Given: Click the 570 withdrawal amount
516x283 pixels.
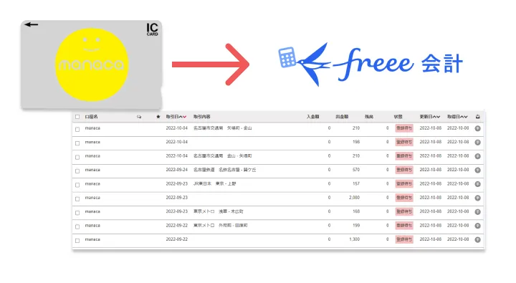Looking at the screenshot, I should coord(356,170).
